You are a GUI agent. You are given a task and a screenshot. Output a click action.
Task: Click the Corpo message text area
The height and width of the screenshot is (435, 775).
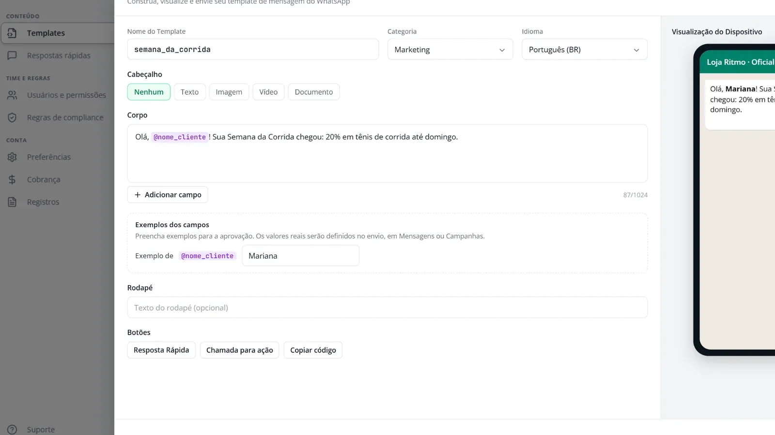[x=387, y=153]
